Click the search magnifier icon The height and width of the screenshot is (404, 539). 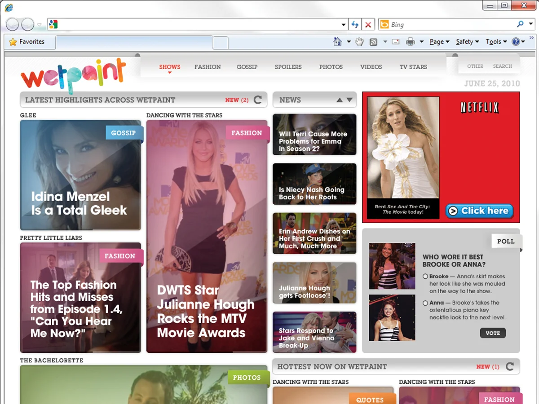pos(520,24)
